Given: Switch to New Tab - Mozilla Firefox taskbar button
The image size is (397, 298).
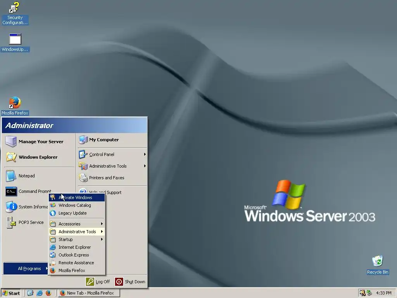Looking at the screenshot, I should [x=89, y=293].
